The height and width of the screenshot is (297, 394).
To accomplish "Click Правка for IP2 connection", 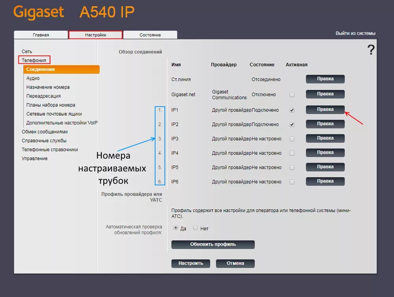I will [x=325, y=124].
